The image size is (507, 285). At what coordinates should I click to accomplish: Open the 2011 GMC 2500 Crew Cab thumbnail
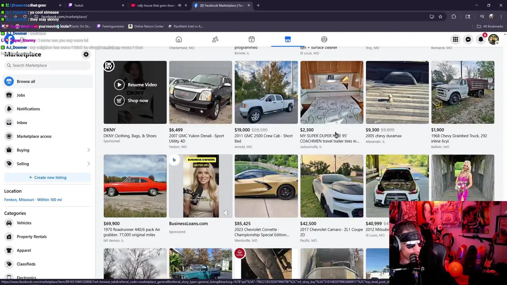[x=266, y=92]
